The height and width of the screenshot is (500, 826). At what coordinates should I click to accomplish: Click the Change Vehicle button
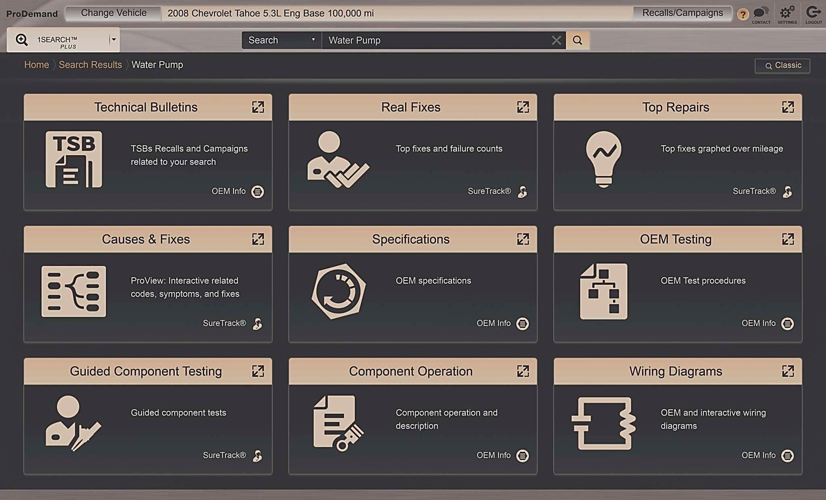(x=114, y=13)
